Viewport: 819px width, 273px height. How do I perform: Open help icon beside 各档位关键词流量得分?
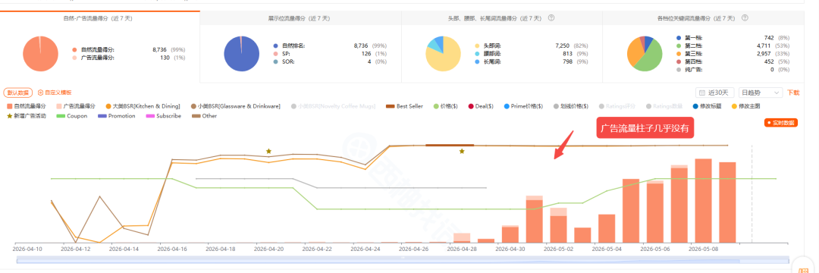[745, 17]
